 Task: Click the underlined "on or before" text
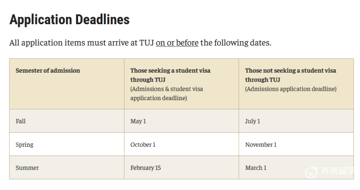(x=177, y=43)
